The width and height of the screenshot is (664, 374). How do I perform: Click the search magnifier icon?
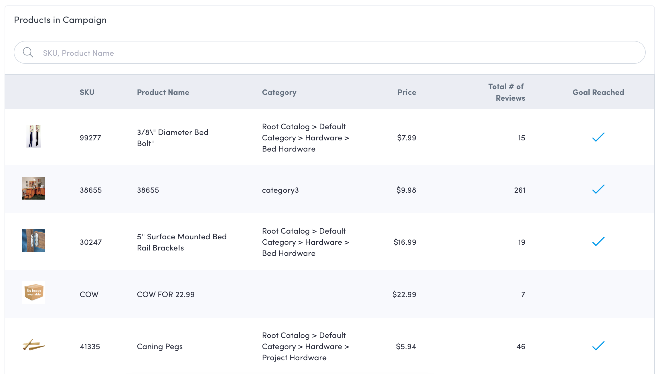(28, 52)
